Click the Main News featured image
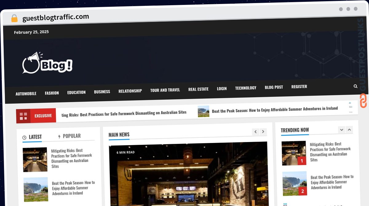Viewport: 369px width, 206px height. click(188, 174)
